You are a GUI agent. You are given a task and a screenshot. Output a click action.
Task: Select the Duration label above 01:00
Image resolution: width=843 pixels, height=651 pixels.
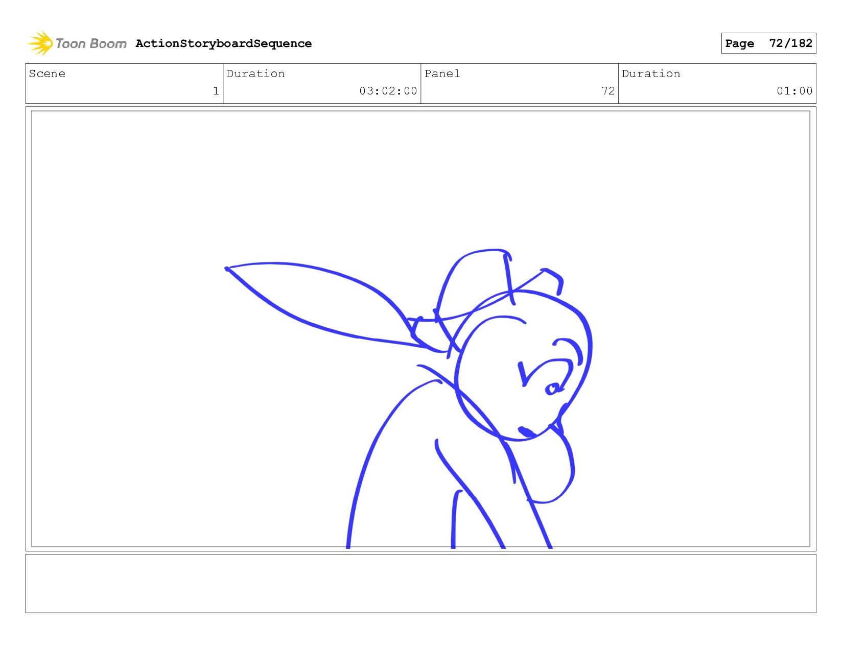pos(651,74)
